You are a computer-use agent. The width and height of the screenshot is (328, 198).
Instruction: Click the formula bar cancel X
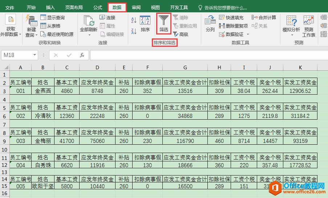coord(56,55)
